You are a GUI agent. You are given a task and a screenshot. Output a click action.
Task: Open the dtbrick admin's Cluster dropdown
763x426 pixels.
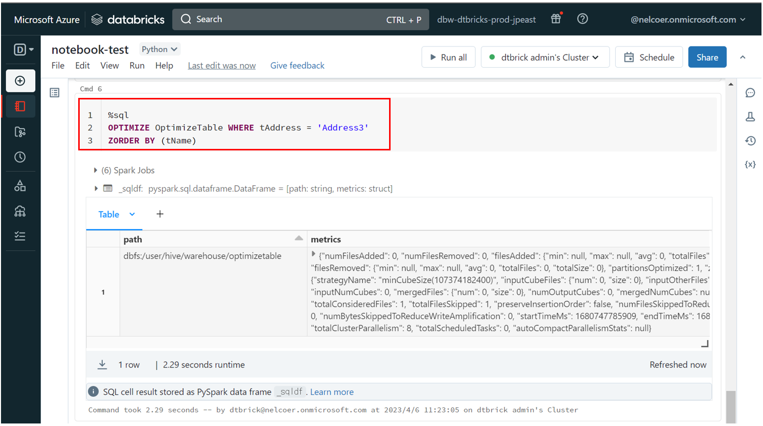pos(545,58)
